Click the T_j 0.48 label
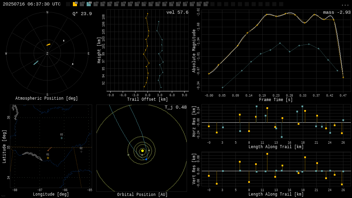Screen dimensions: 352x198 175,107
